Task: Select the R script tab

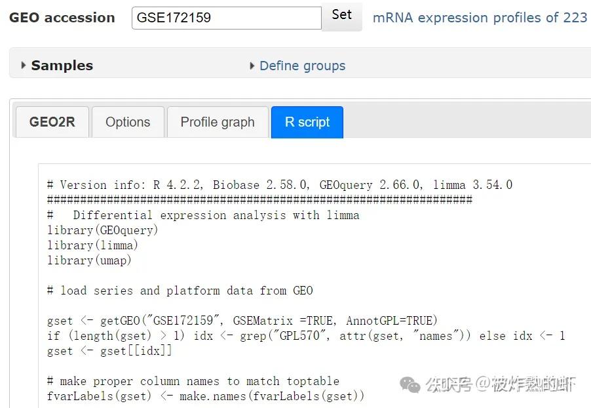Action: click(307, 122)
